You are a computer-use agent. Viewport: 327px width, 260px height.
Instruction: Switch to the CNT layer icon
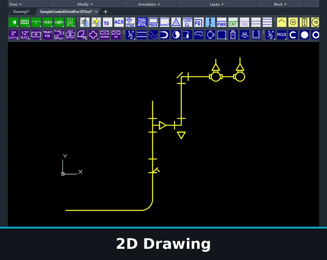pos(233,22)
